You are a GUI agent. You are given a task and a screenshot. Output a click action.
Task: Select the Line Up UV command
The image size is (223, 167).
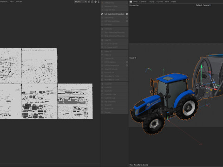[114, 58]
